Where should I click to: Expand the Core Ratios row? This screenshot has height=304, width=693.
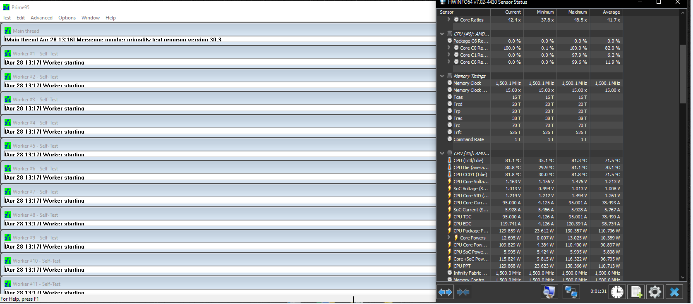click(449, 19)
